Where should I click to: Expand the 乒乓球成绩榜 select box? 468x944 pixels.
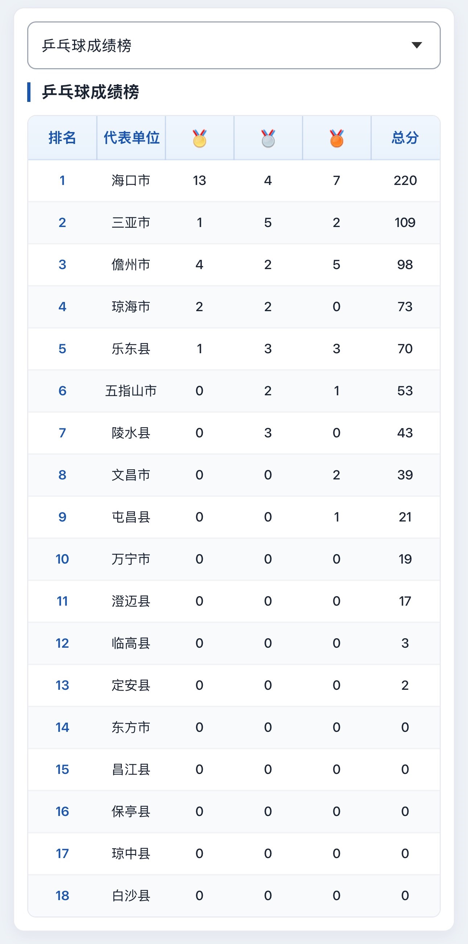[234, 45]
